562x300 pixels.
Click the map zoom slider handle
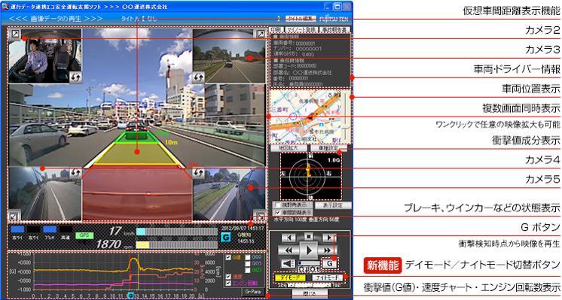[x=346, y=127]
